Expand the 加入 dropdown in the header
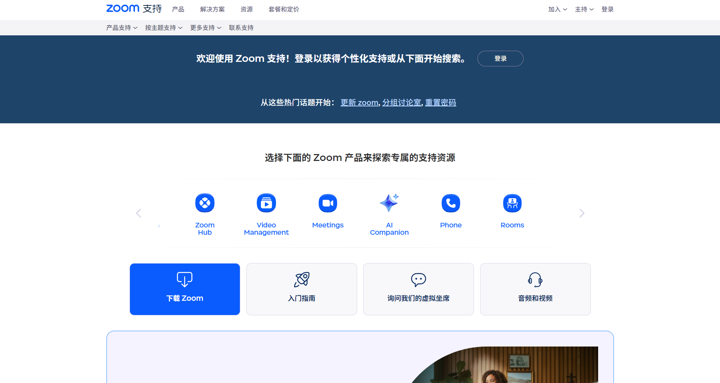The width and height of the screenshot is (720, 383). [557, 9]
